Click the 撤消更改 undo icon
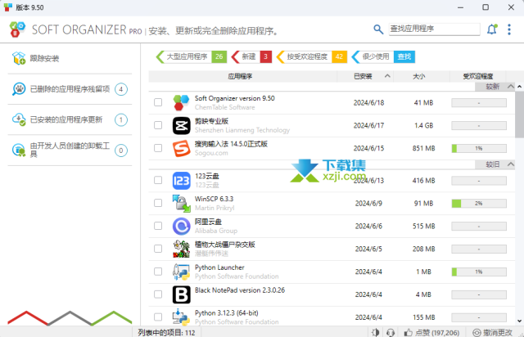 pyautogui.click(x=477, y=332)
